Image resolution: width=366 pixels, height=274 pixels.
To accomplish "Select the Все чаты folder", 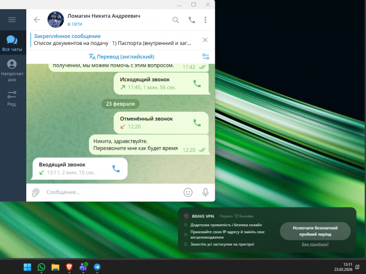I will [12, 43].
